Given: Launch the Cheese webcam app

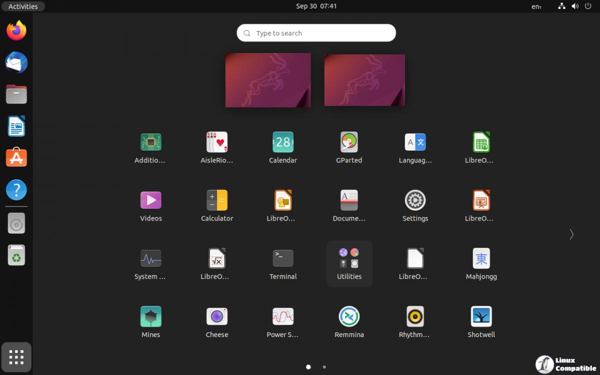Looking at the screenshot, I should (217, 316).
